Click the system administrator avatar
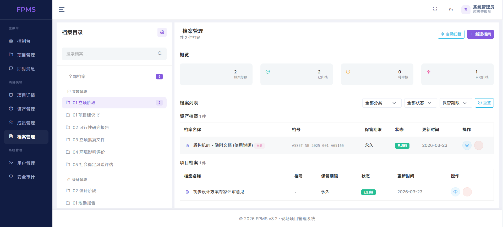 point(466,10)
